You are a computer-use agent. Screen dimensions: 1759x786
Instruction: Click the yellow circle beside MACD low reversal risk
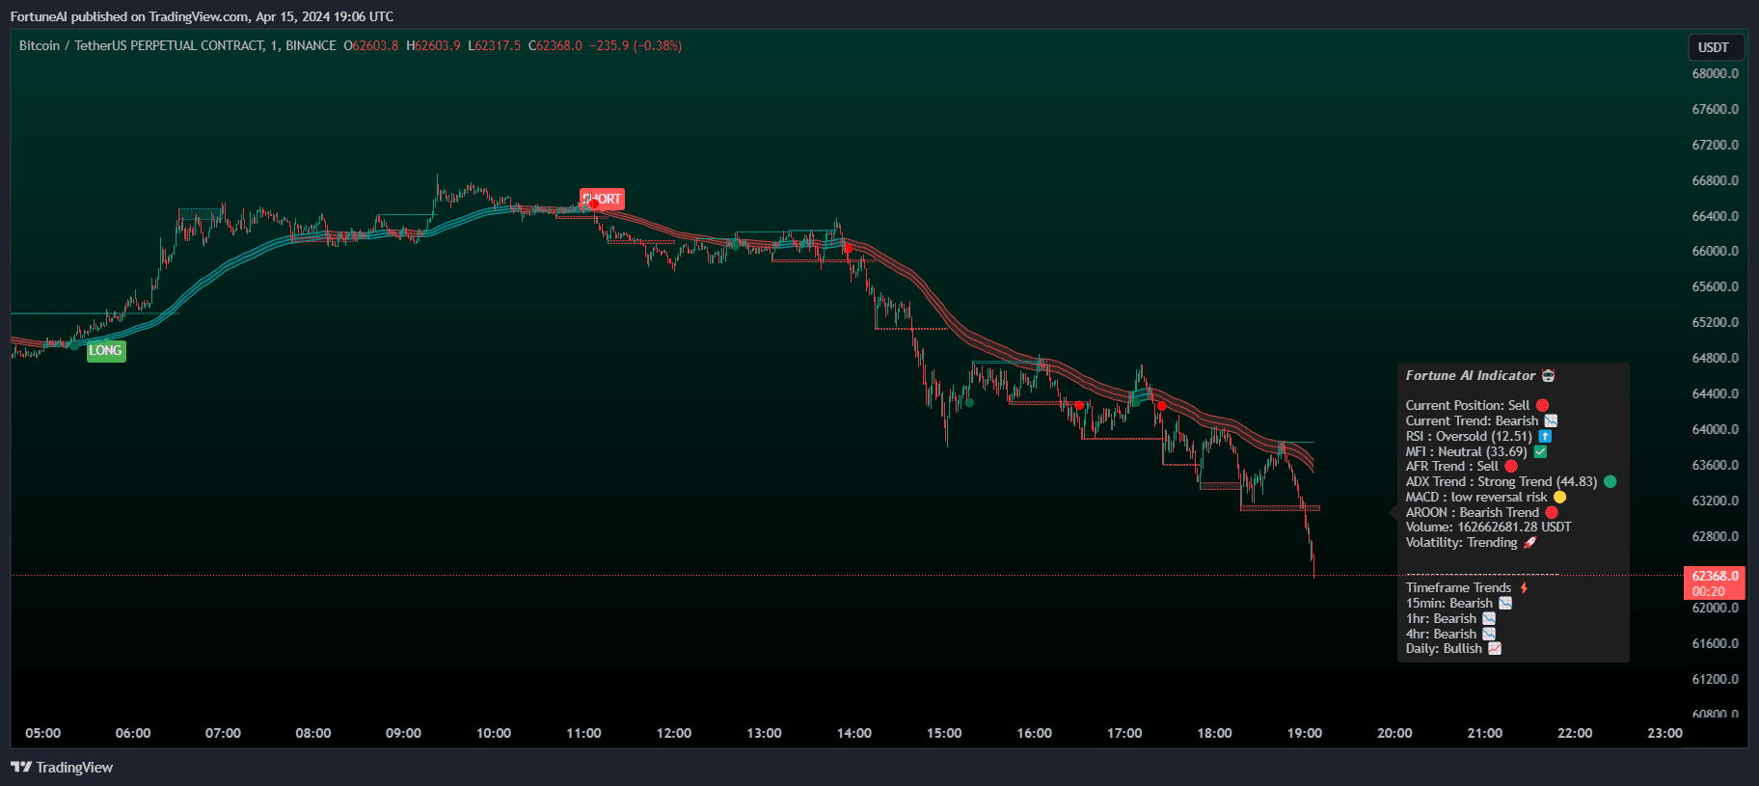1559,497
